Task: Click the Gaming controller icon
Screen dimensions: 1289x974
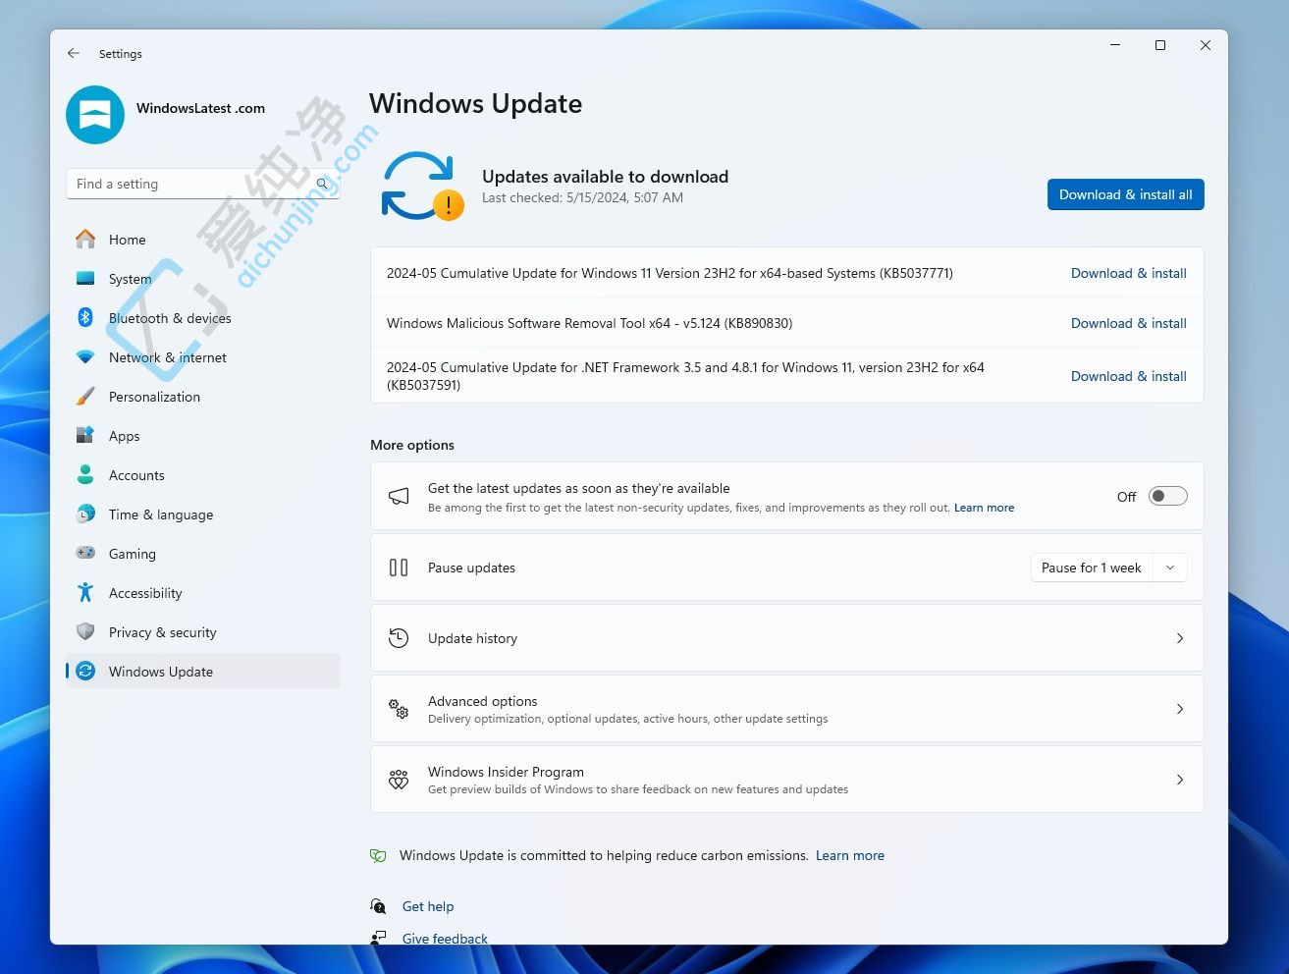Action: (85, 553)
